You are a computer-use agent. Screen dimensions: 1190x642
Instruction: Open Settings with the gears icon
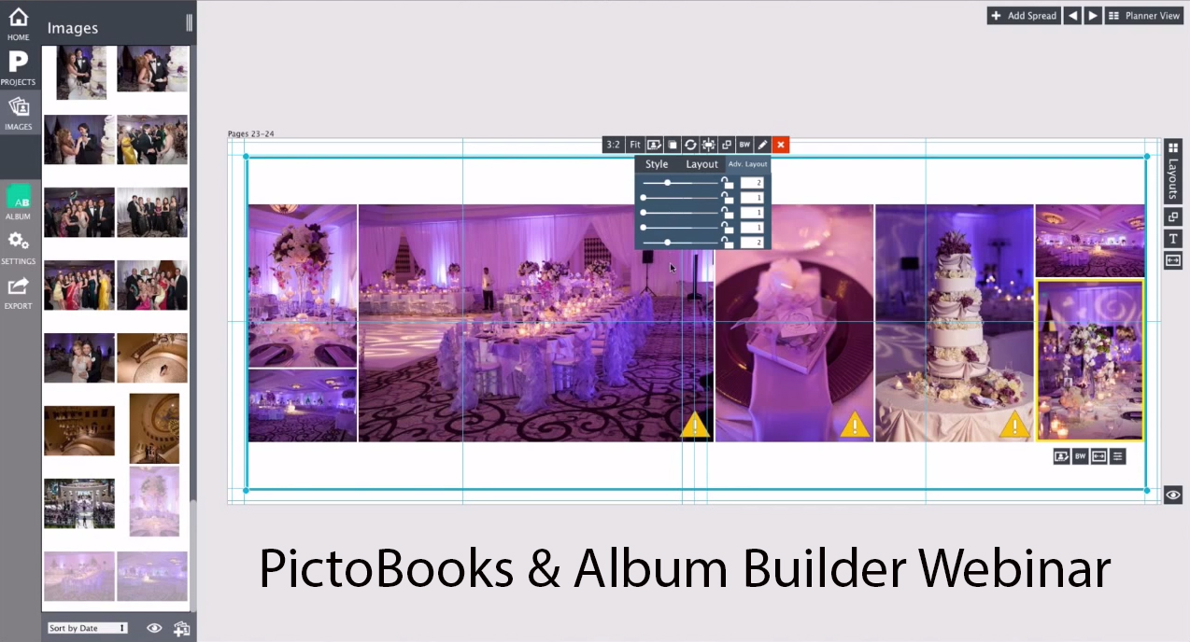(x=19, y=247)
